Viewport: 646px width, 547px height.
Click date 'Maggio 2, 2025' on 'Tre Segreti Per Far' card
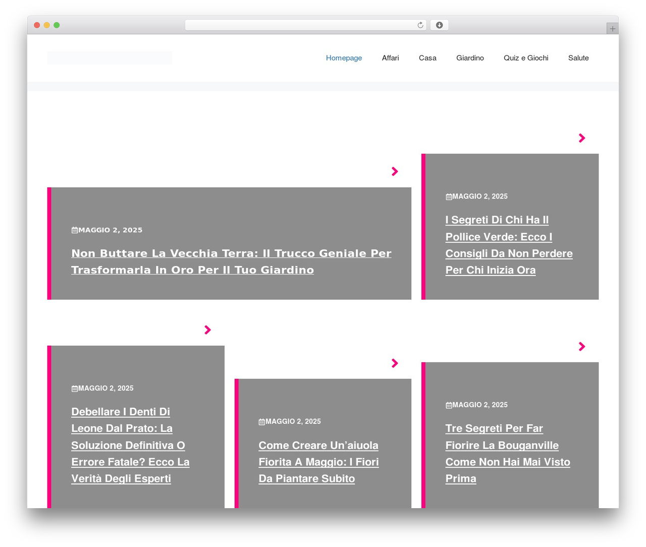[x=480, y=405]
